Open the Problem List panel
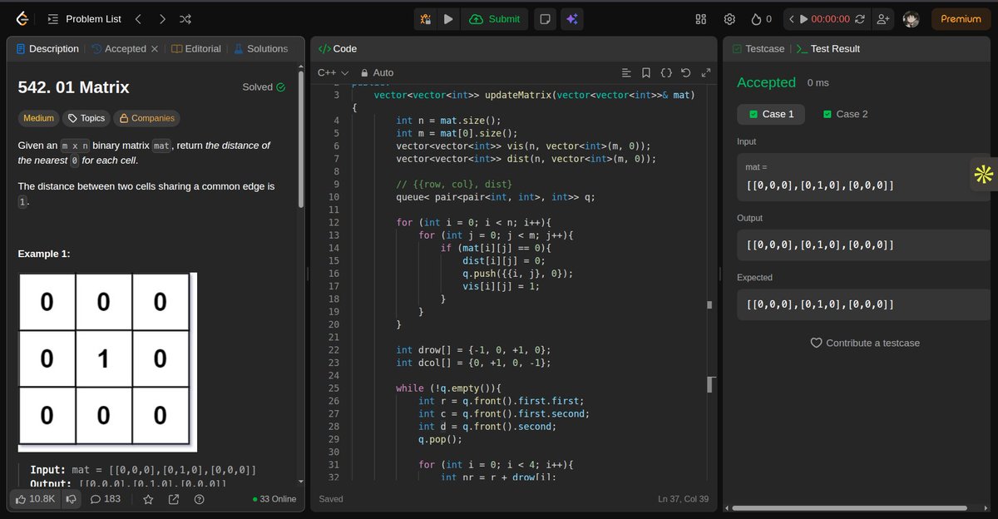 83,18
